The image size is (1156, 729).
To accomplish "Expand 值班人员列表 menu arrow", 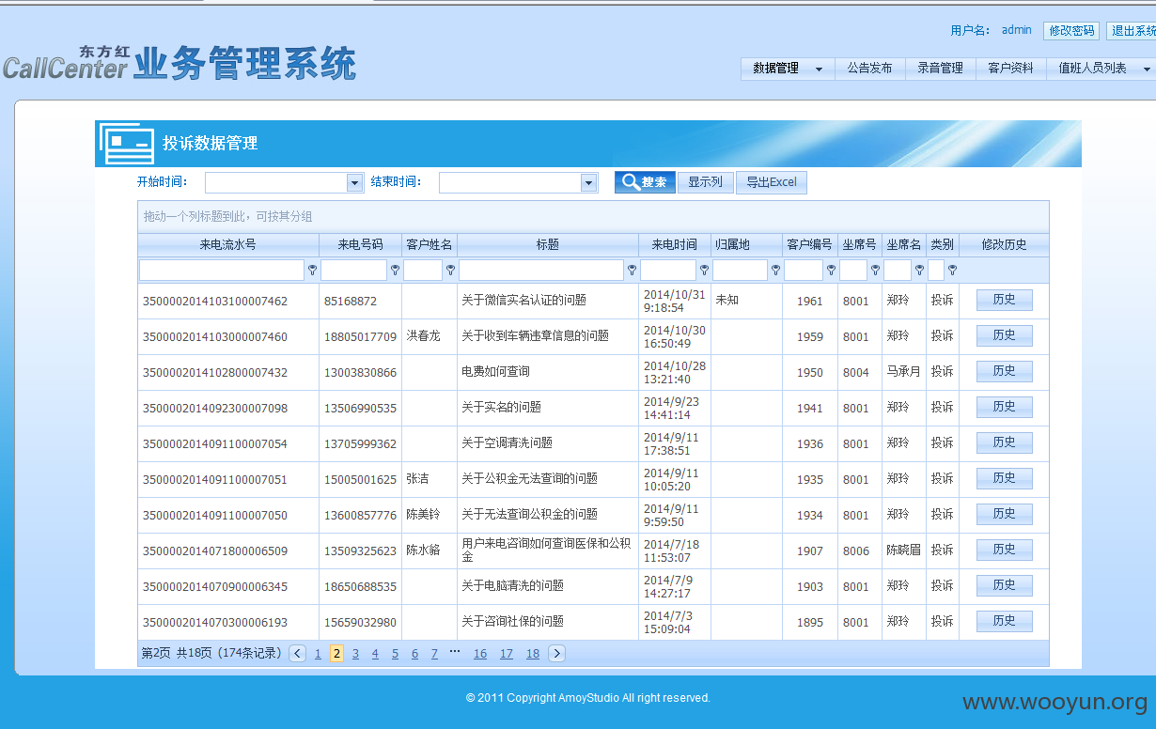I will [1146, 69].
